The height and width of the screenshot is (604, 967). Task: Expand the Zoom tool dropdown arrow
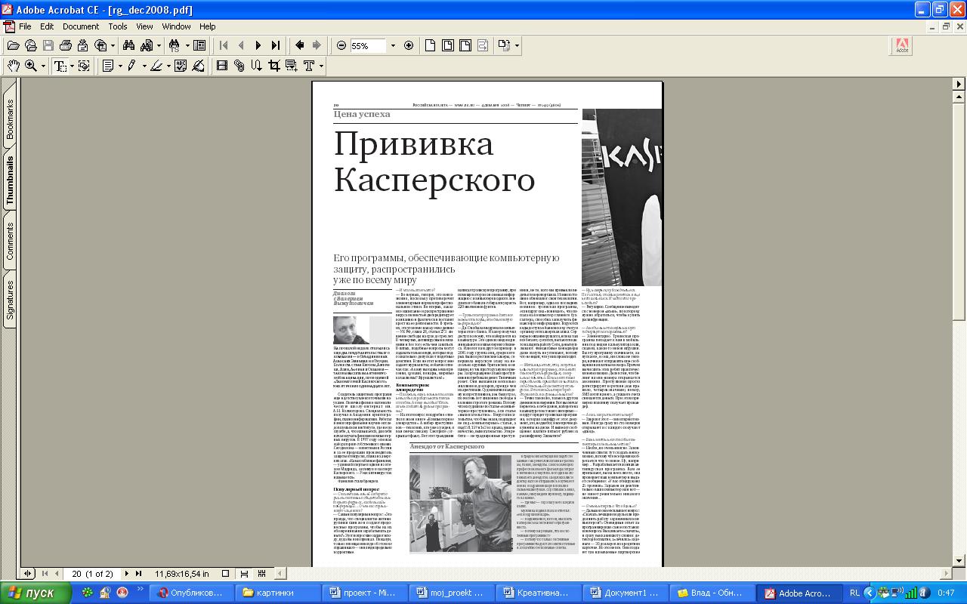click(43, 66)
